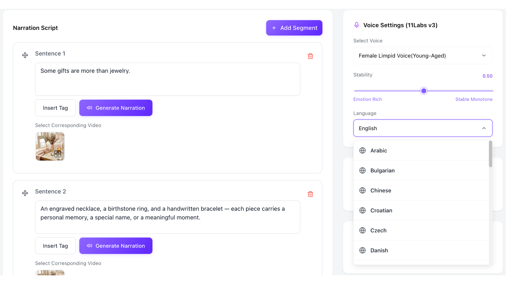This screenshot has width=506, height=284.
Task: Click Insert Tag under Sentence 2
Action: tap(55, 246)
